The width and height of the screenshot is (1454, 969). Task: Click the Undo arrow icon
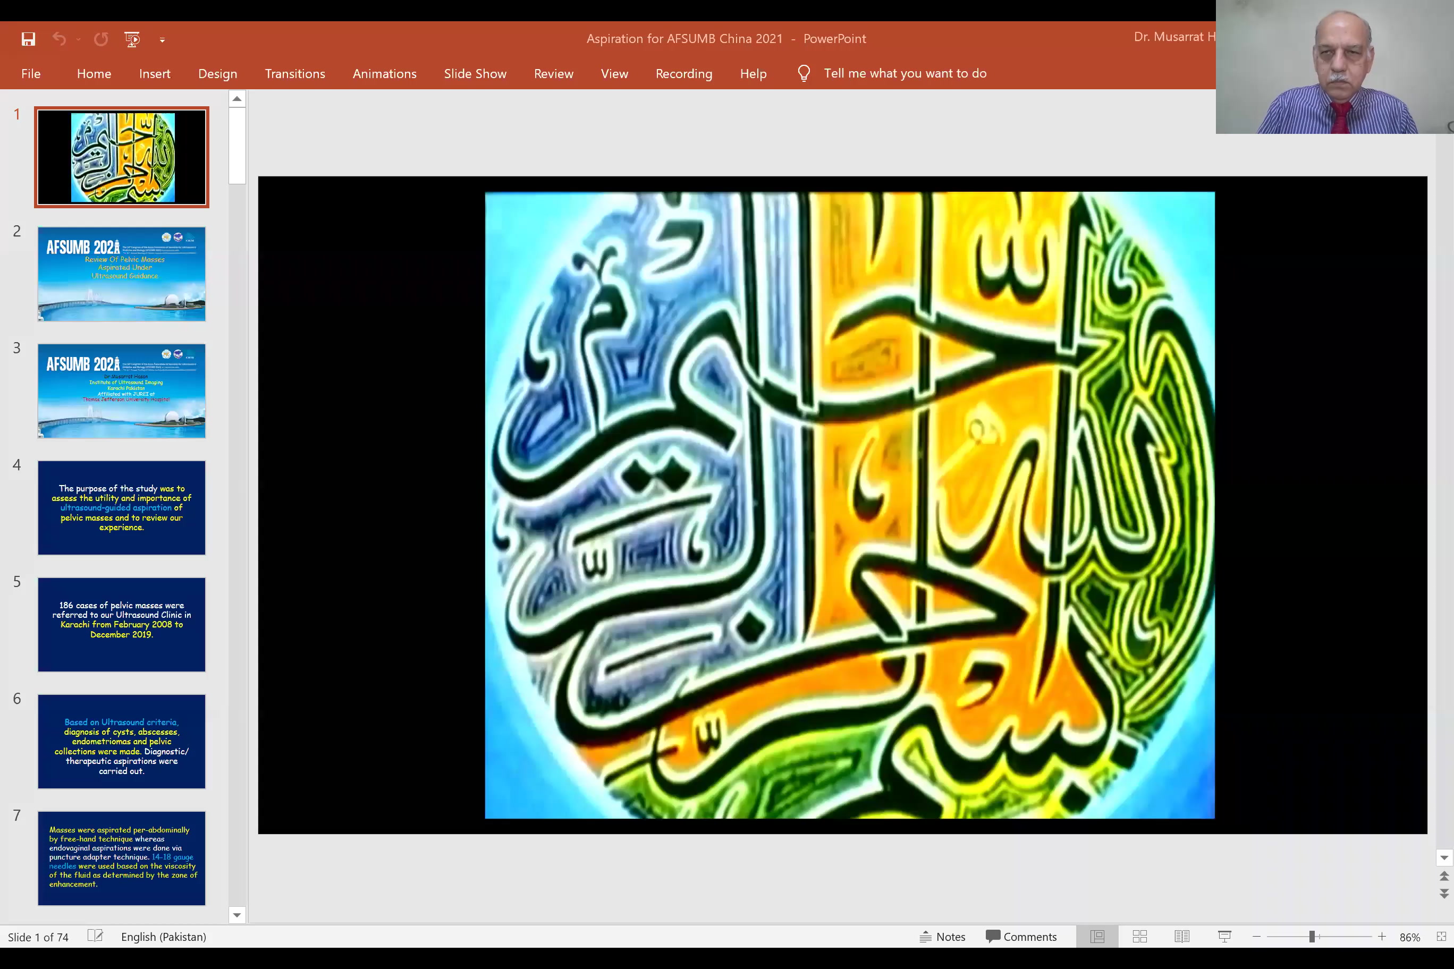pyautogui.click(x=59, y=39)
